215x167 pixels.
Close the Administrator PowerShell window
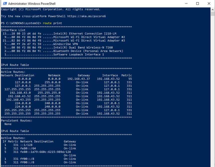point(209,3)
